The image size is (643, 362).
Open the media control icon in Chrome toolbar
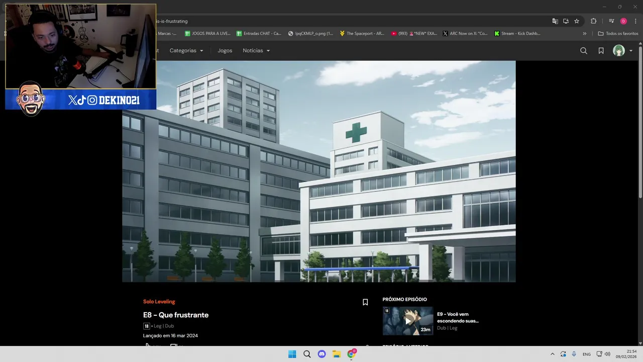pos(611,21)
